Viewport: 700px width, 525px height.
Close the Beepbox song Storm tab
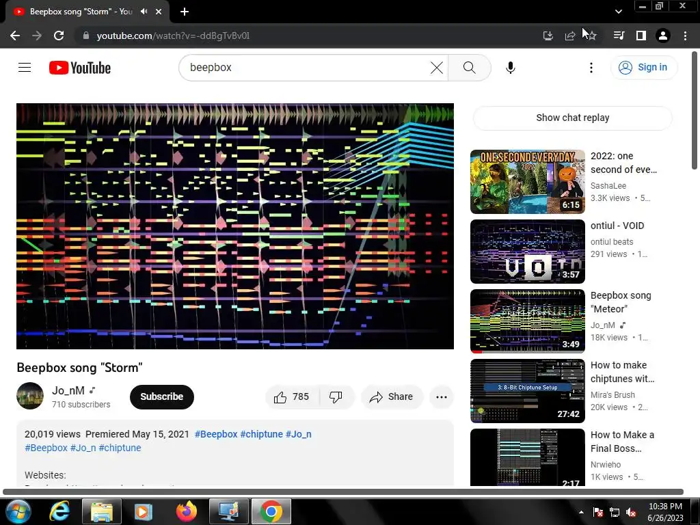(x=159, y=12)
